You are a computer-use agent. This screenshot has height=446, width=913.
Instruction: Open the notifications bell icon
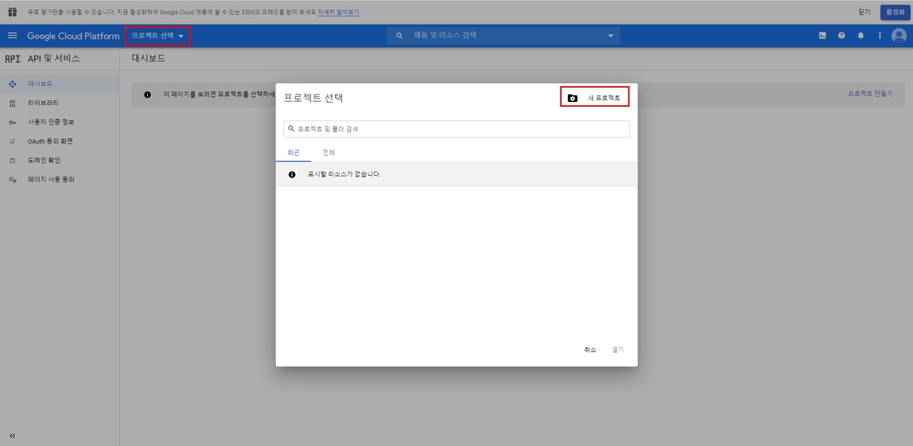(861, 36)
